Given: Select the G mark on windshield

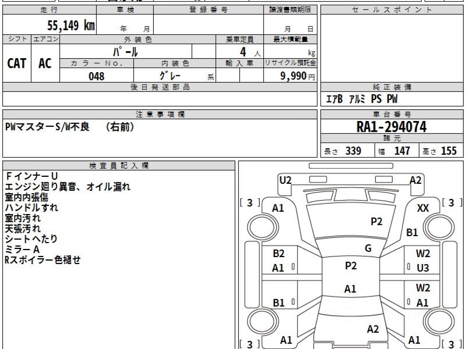Looking at the screenshot, I should pos(368,249).
